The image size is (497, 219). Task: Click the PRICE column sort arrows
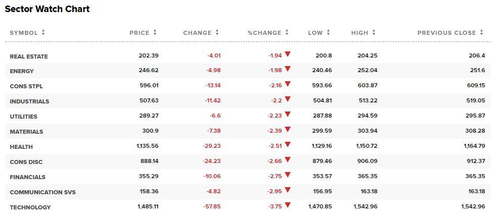155,33
